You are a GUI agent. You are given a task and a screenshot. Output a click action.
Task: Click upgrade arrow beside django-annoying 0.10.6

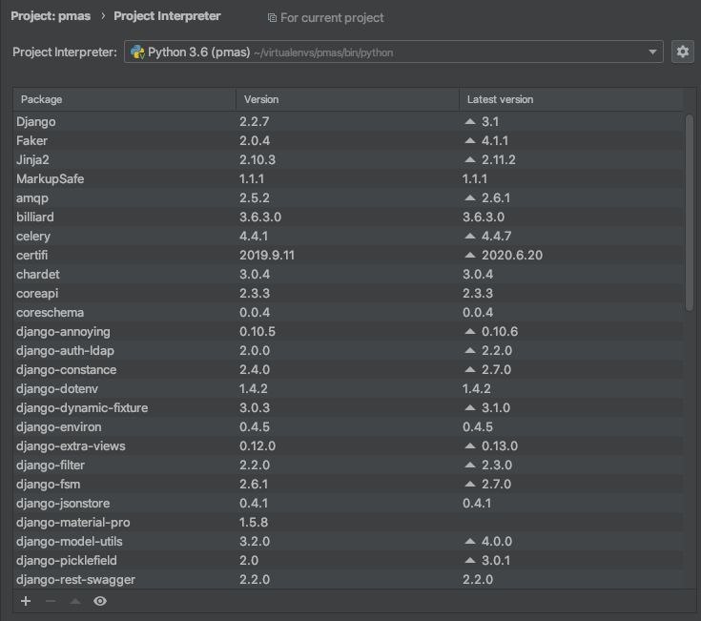pos(470,331)
